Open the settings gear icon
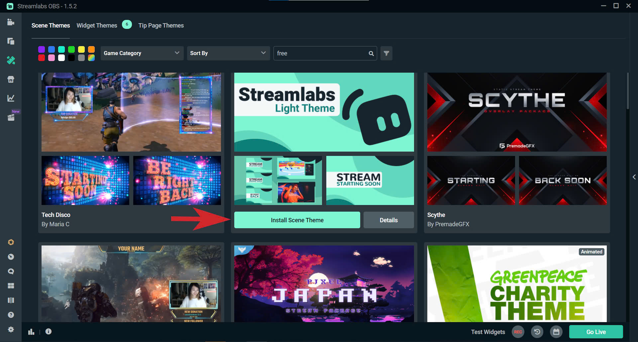 pyautogui.click(x=11, y=329)
